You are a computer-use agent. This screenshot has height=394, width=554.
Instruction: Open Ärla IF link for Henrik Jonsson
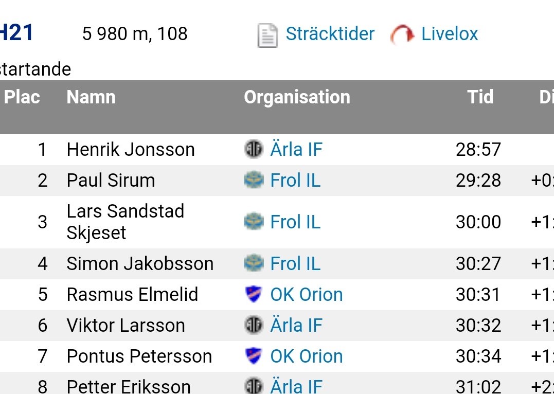(296, 150)
